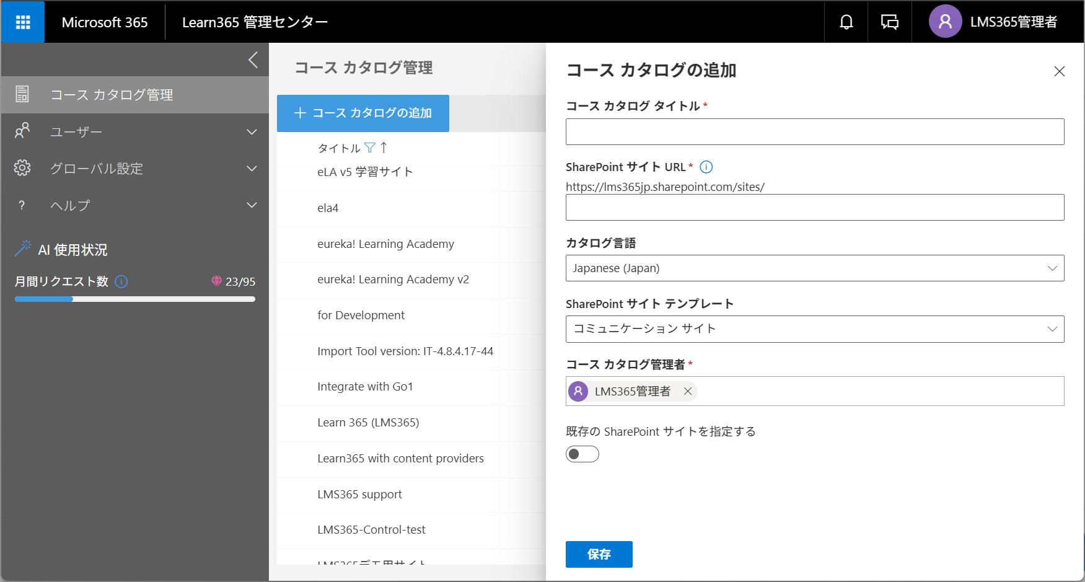Click the LMS365管理者 name in the header
The height and width of the screenshot is (582, 1085).
1014,22
